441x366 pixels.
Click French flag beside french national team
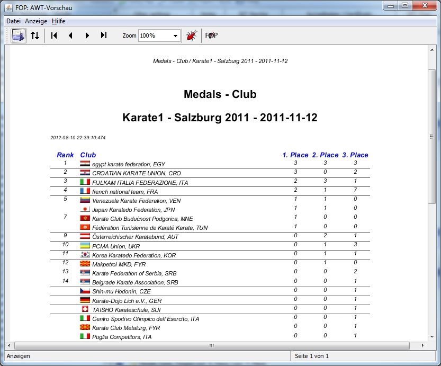[x=85, y=191]
